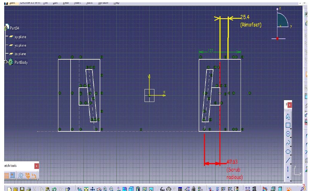
Task: Select the Line tool
Action: 288,160
